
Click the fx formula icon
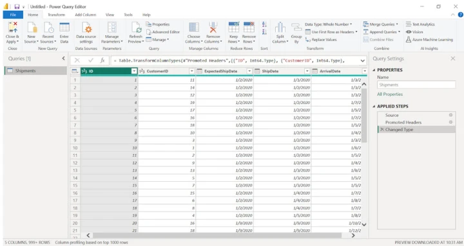click(x=102, y=60)
